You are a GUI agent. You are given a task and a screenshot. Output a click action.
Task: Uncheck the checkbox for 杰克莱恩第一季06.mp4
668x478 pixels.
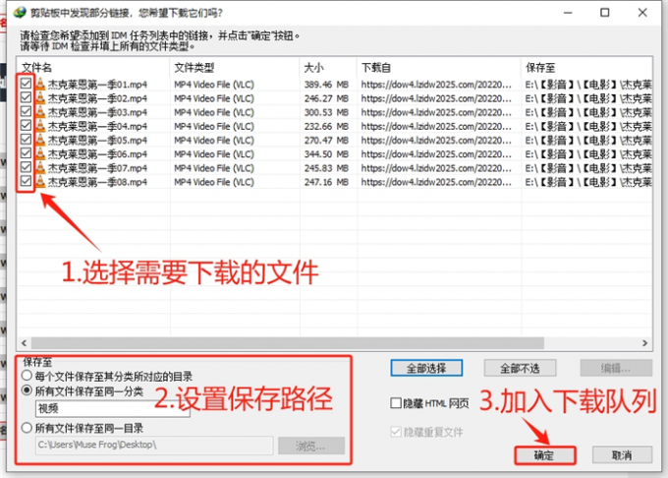click(x=26, y=153)
